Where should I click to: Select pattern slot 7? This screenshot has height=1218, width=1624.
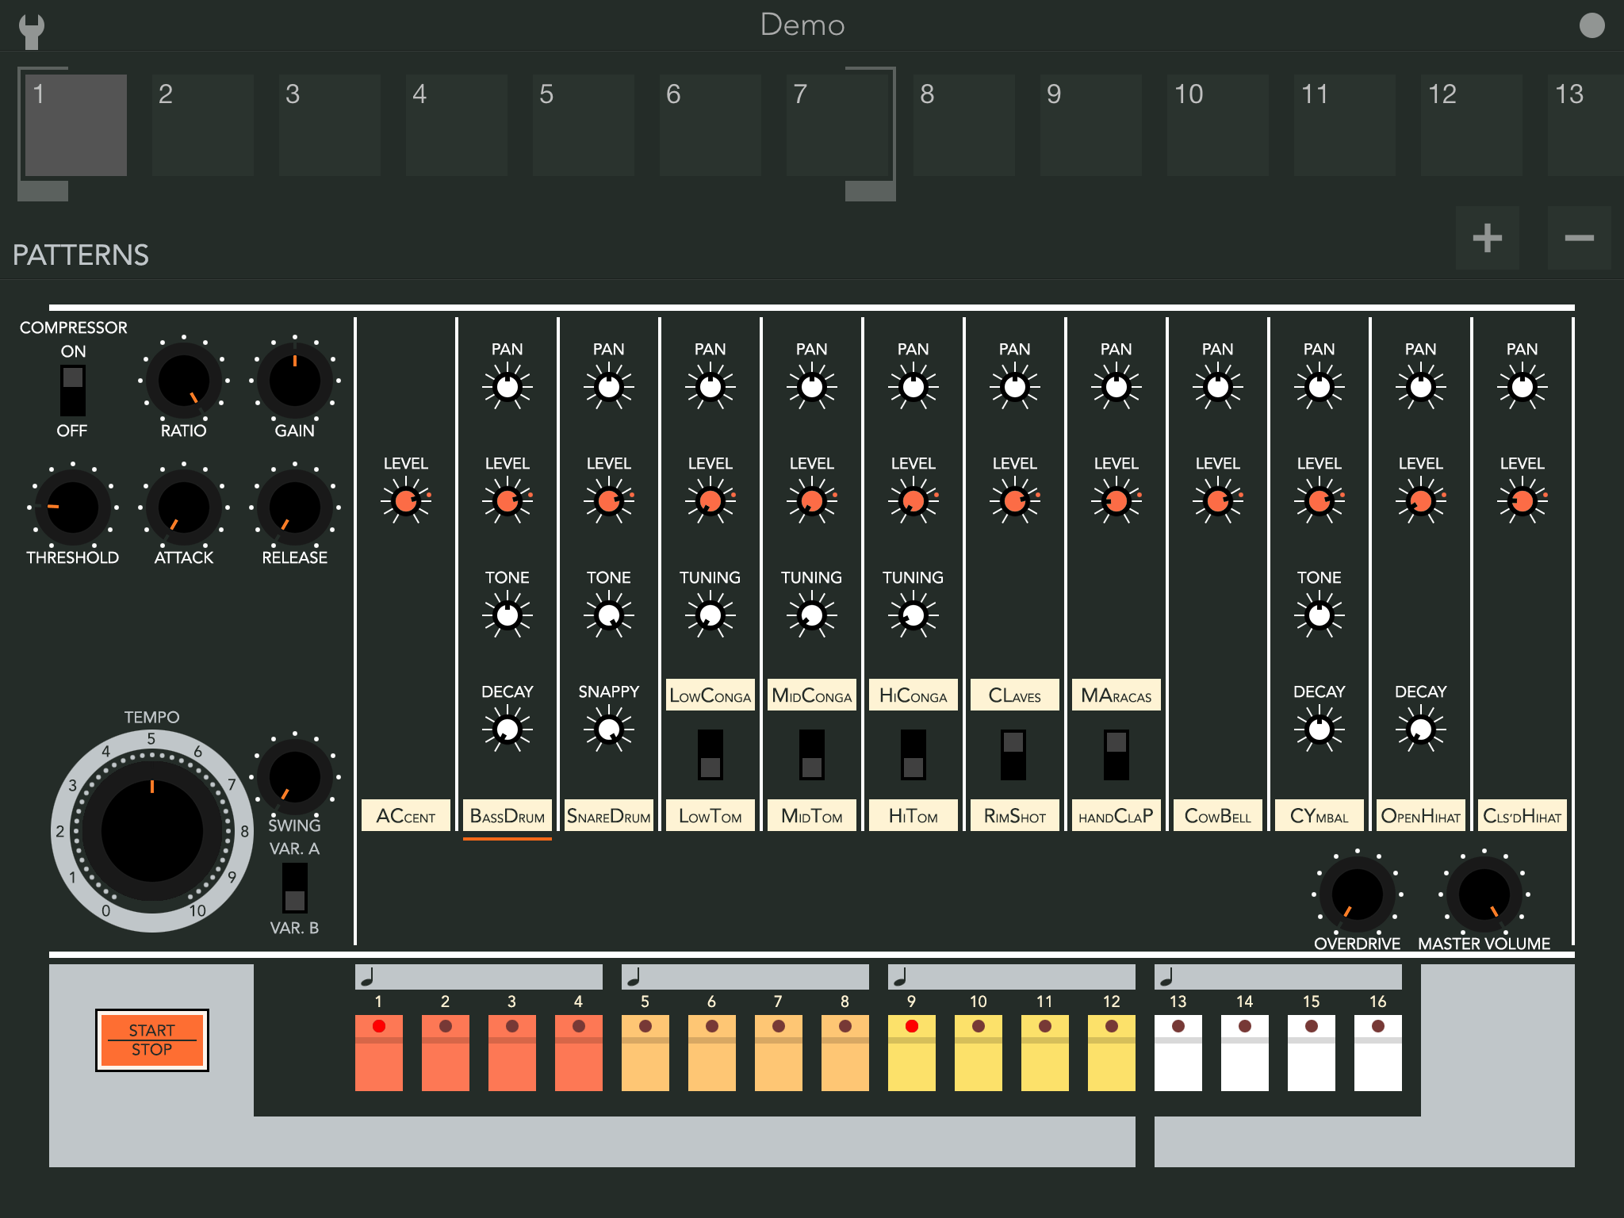point(837,124)
